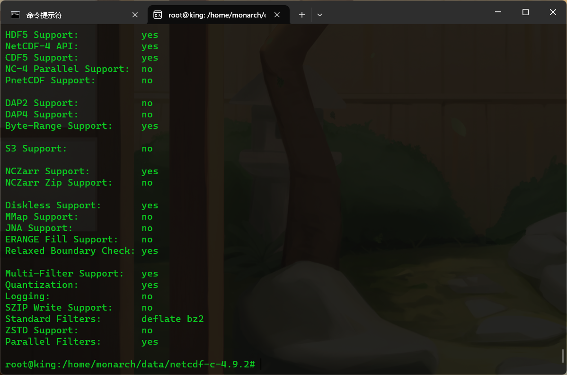567x375 pixels.
Task: Click the 'NetCDF-4 API:' text
Action: pyautogui.click(x=42, y=46)
